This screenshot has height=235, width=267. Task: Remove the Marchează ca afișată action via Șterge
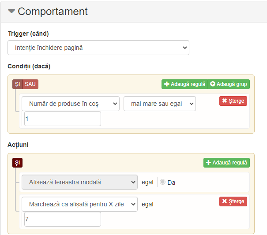click(x=233, y=201)
